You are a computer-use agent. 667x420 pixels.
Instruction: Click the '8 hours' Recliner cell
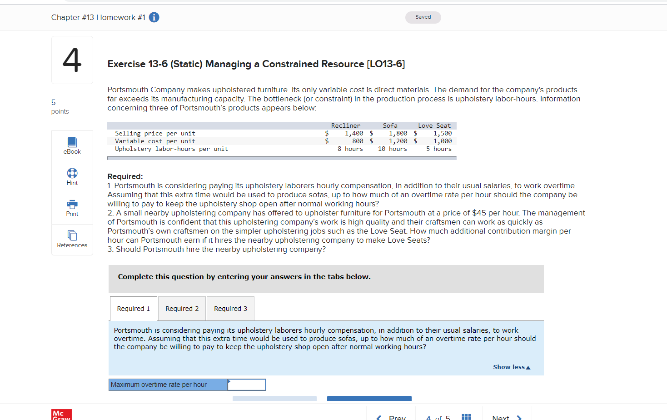coord(350,149)
